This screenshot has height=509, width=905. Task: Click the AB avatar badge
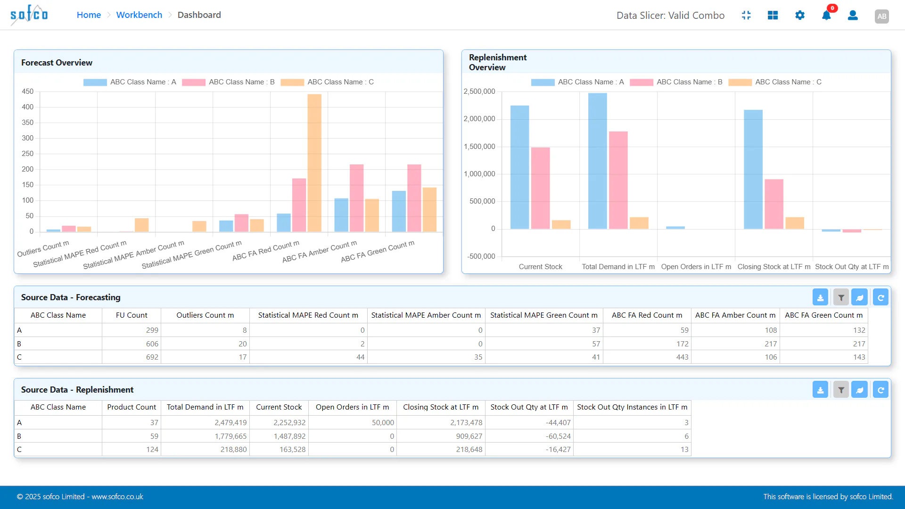[x=882, y=16]
